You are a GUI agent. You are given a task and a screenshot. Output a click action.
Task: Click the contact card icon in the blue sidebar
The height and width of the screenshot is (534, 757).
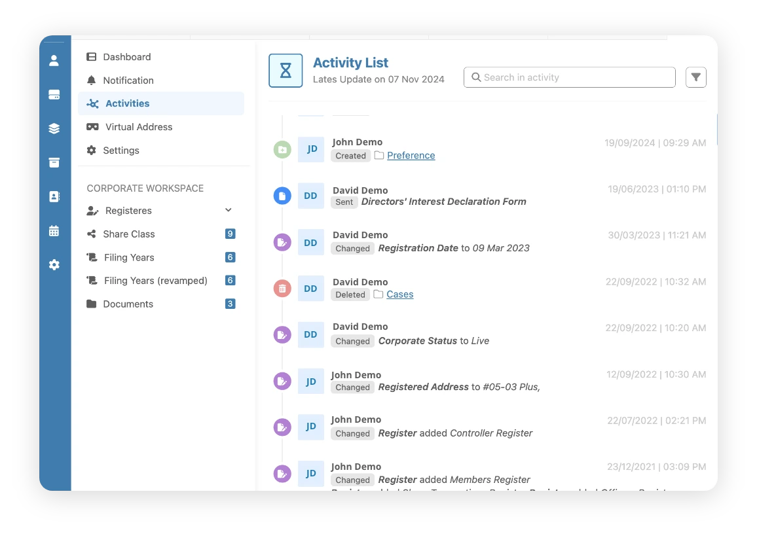pos(54,196)
